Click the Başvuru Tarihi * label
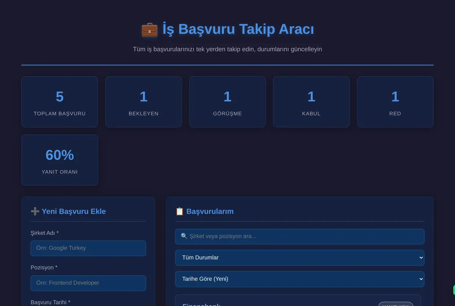This screenshot has height=306, width=455. pos(50,302)
